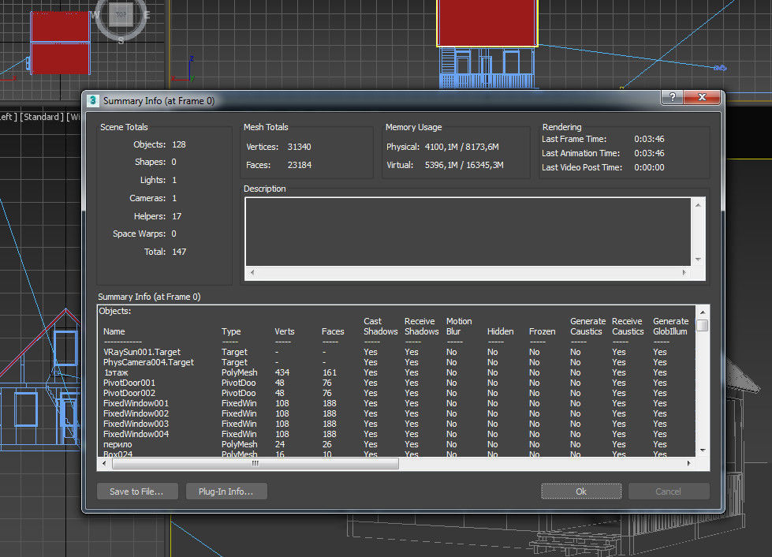Click the Motion Blur column header
The height and width of the screenshot is (557, 772).
[459, 327]
